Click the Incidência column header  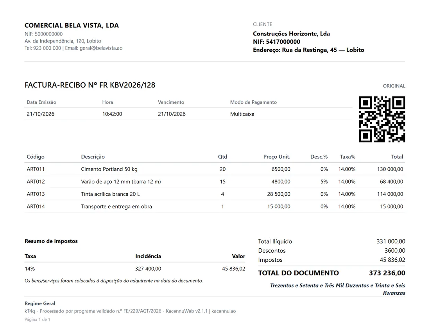tap(148, 256)
